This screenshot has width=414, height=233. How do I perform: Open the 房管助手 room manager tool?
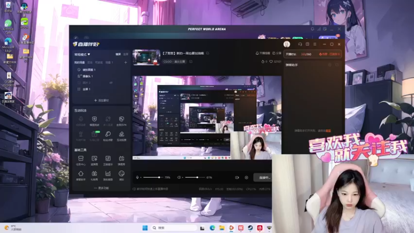tap(81, 176)
